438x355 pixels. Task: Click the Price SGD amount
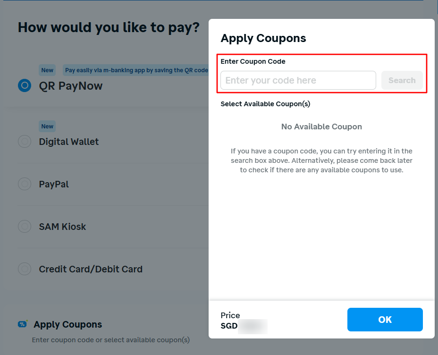244,326
